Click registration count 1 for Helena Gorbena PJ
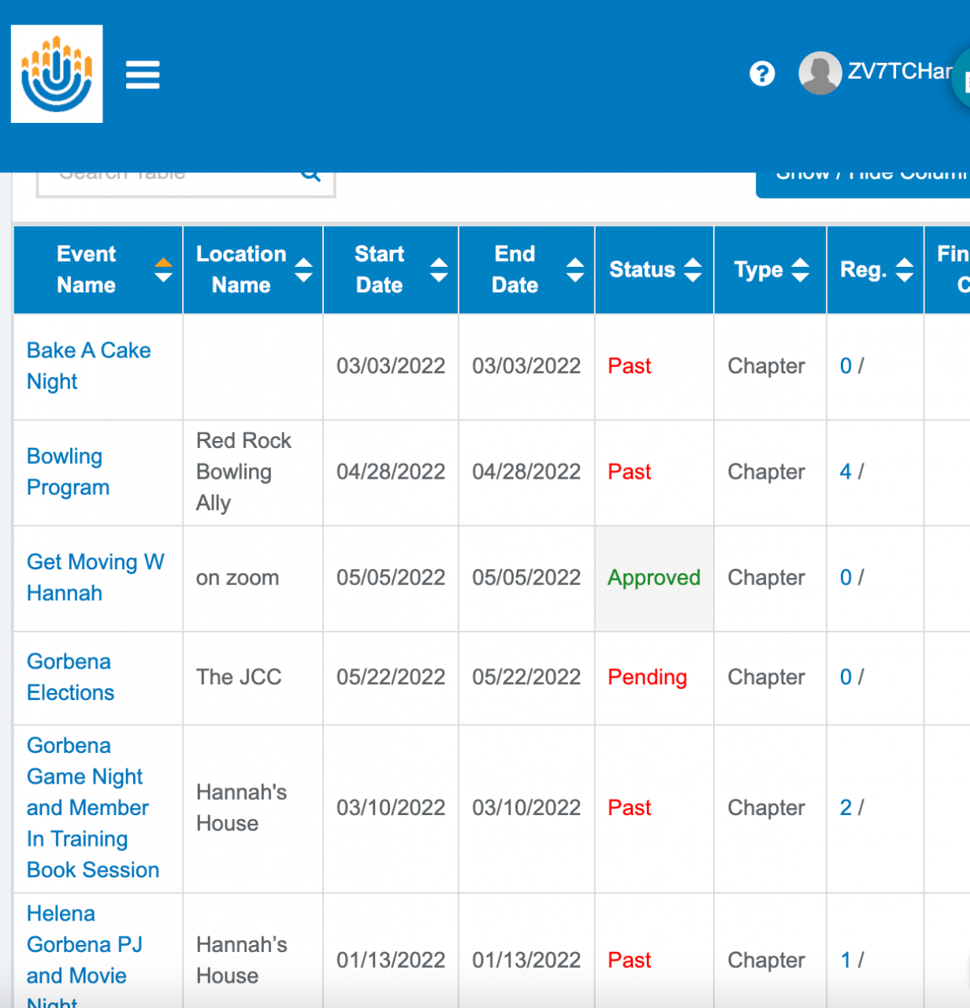Viewport: 970px width, 1008px height. click(x=845, y=961)
